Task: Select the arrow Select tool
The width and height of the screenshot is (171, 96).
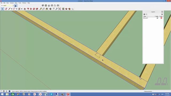Action: [2, 9]
